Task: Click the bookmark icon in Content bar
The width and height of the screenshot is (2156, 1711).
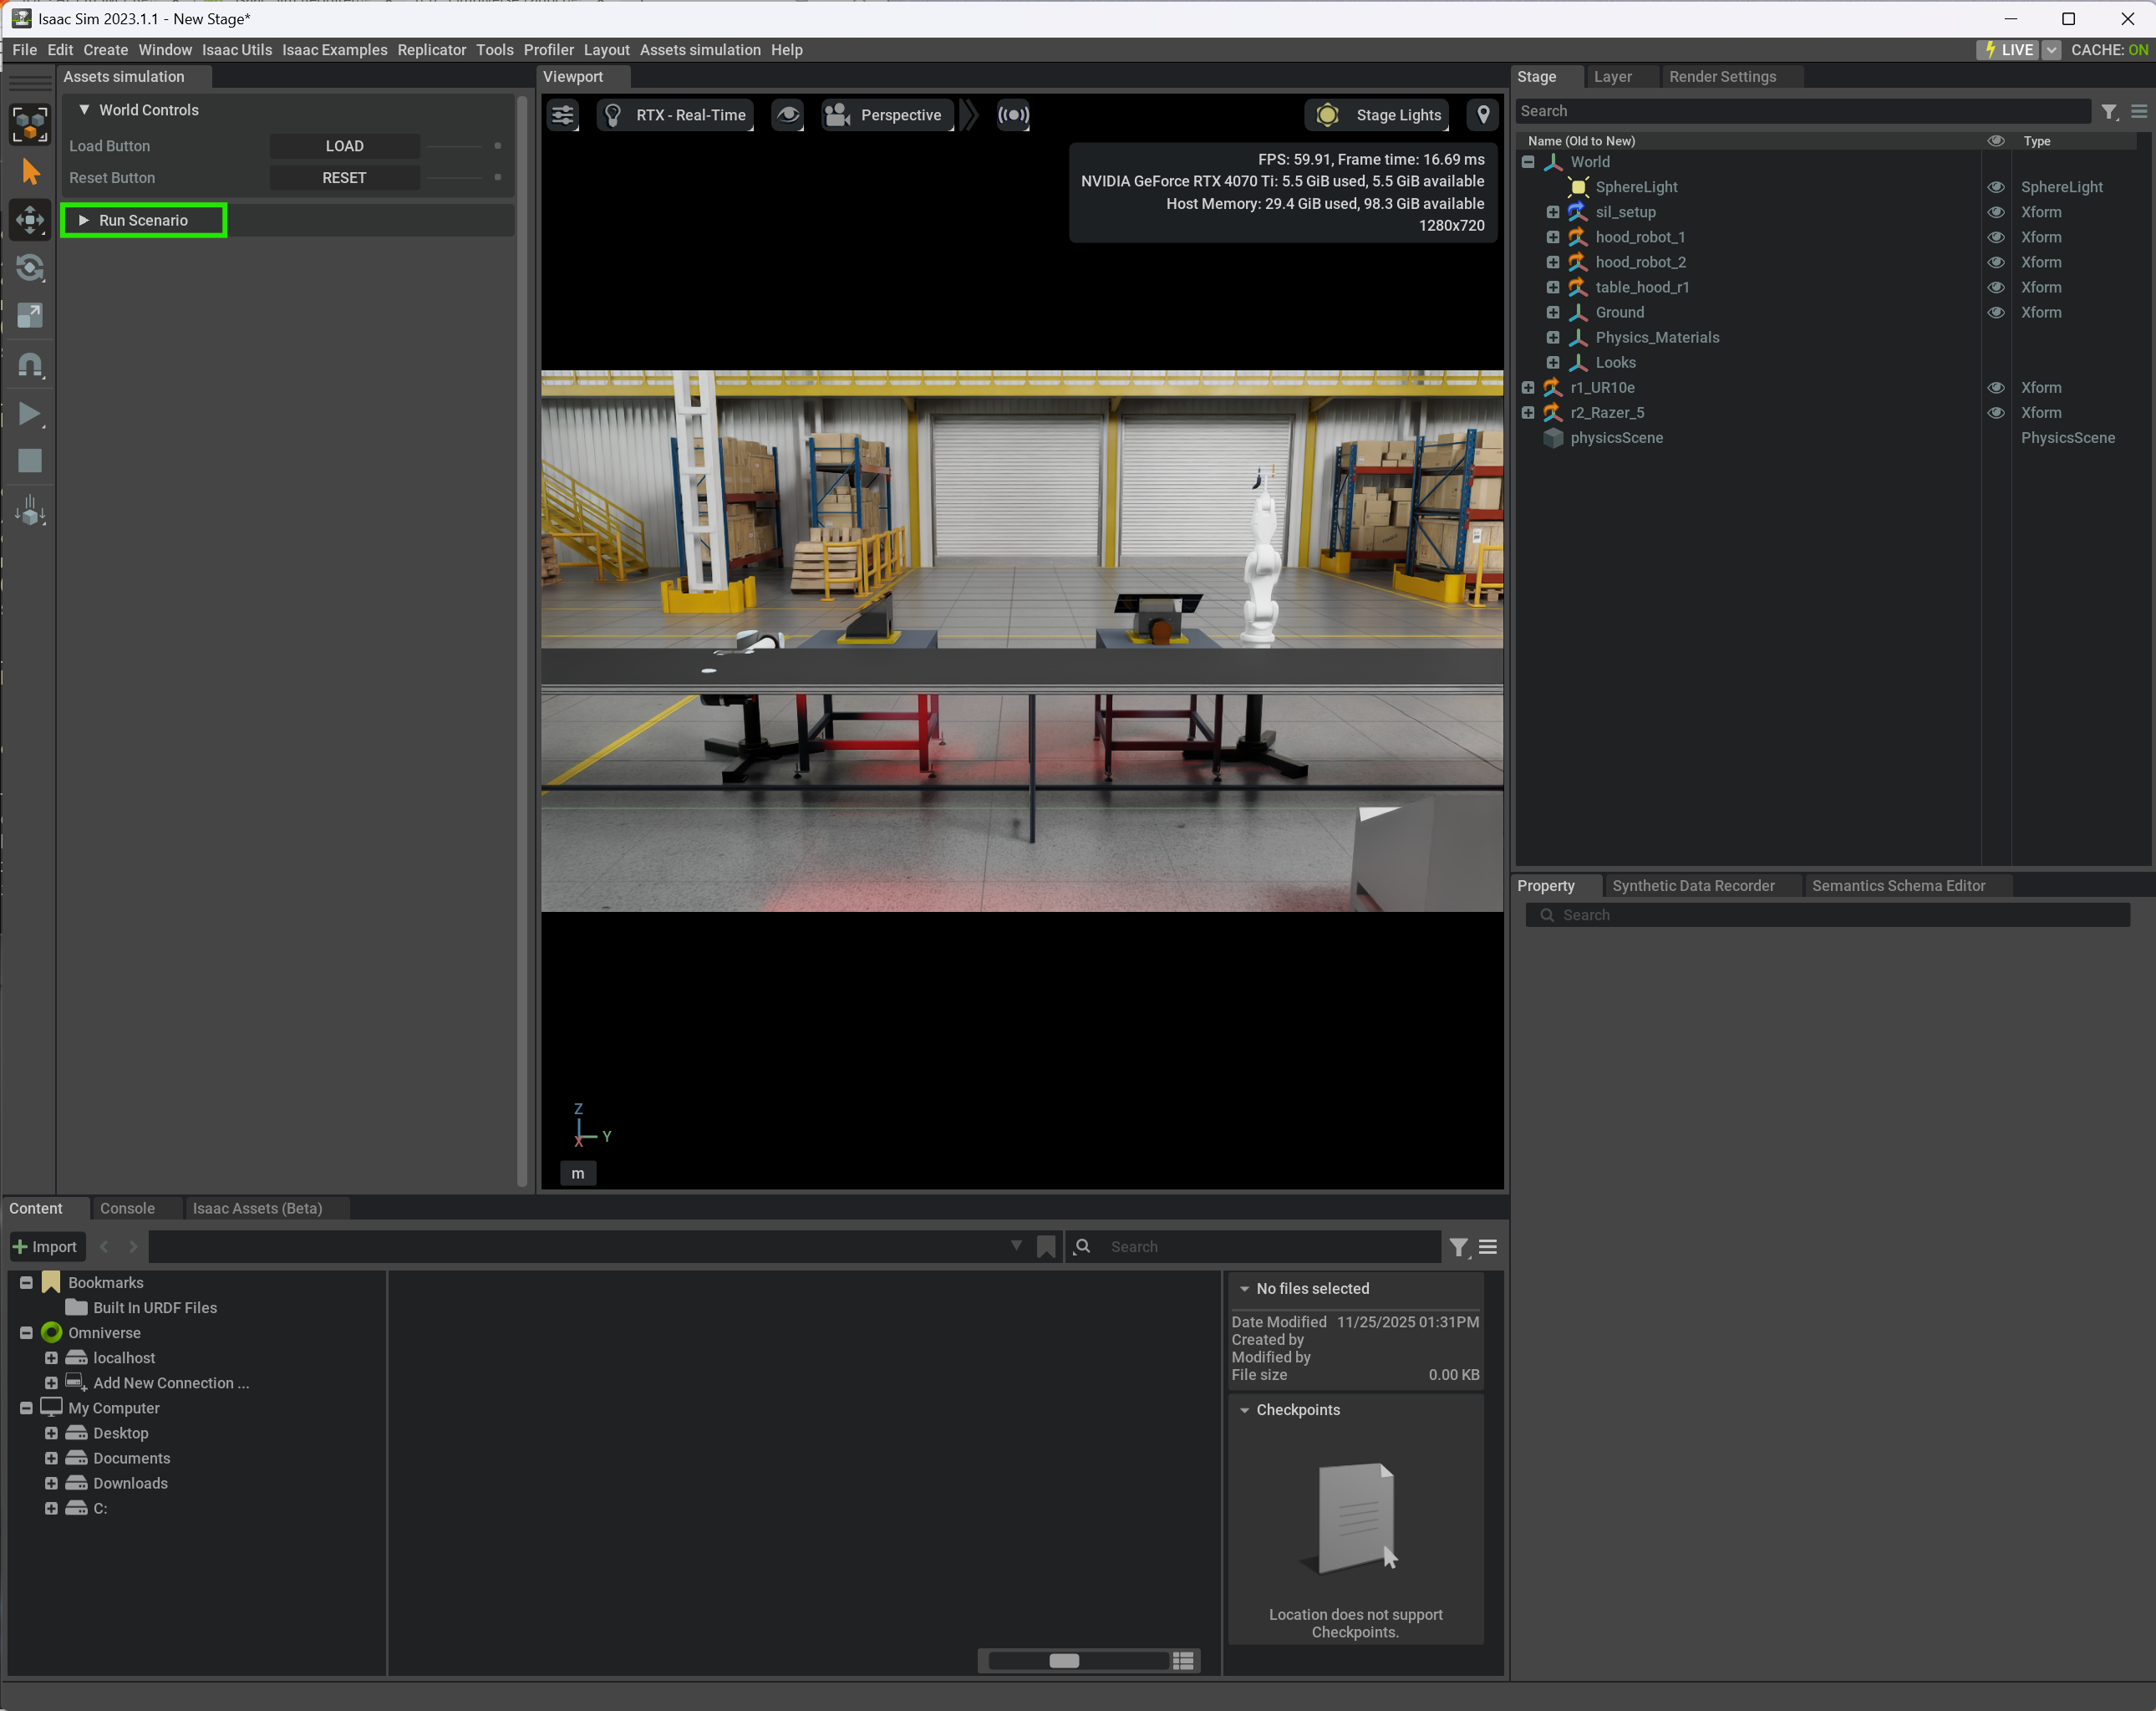Action: [x=1046, y=1247]
